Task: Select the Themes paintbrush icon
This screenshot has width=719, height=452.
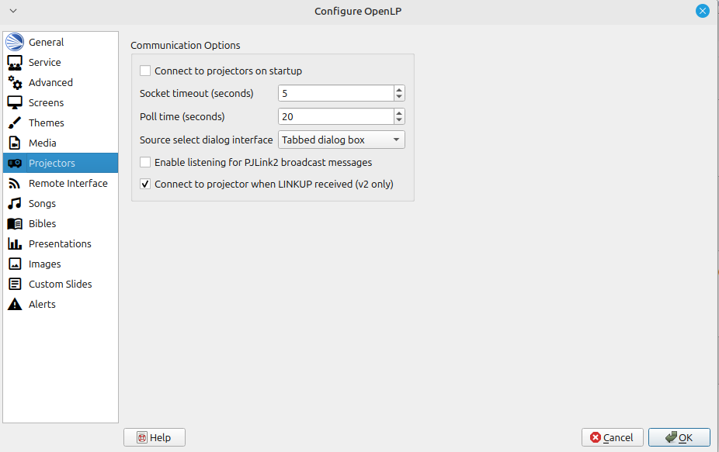Action: tap(15, 122)
